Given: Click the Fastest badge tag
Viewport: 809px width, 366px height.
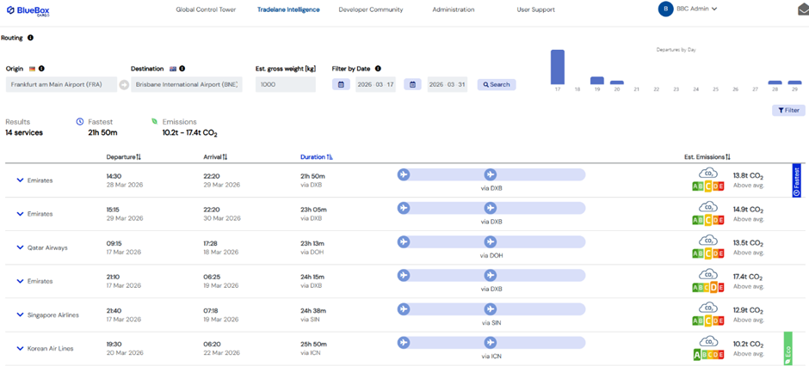Looking at the screenshot, I should tap(796, 180).
